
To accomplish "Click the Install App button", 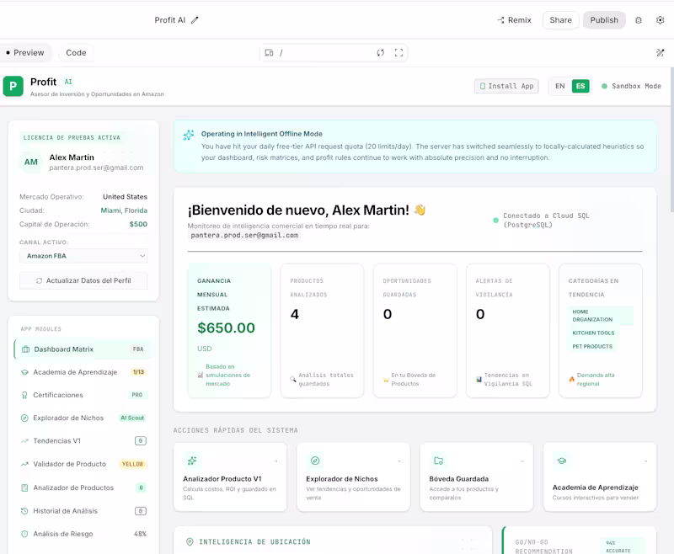I will (x=506, y=86).
